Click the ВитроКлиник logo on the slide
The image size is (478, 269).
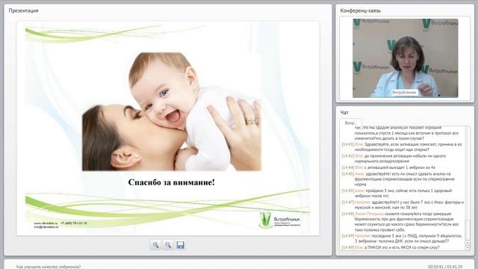(x=279, y=220)
